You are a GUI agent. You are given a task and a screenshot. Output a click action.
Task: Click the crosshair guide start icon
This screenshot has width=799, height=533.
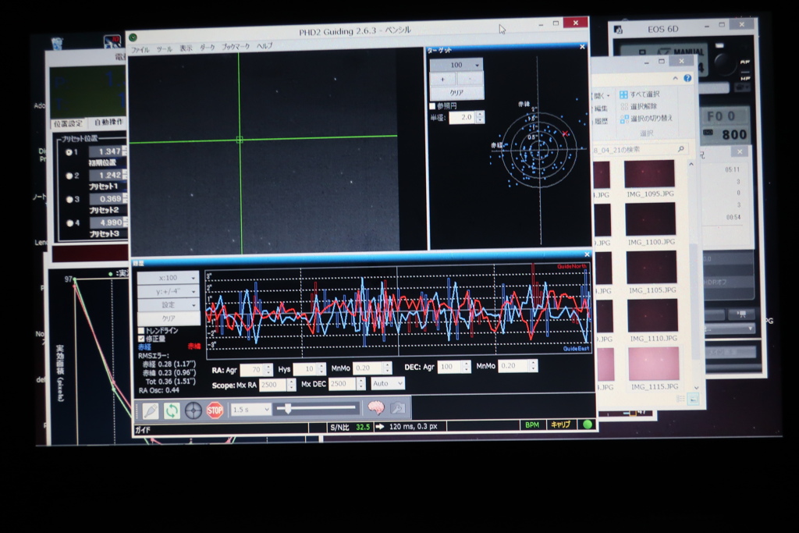tap(194, 410)
